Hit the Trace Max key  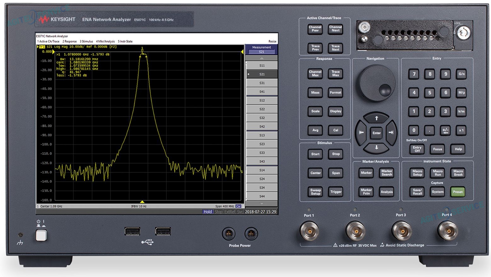click(x=336, y=73)
